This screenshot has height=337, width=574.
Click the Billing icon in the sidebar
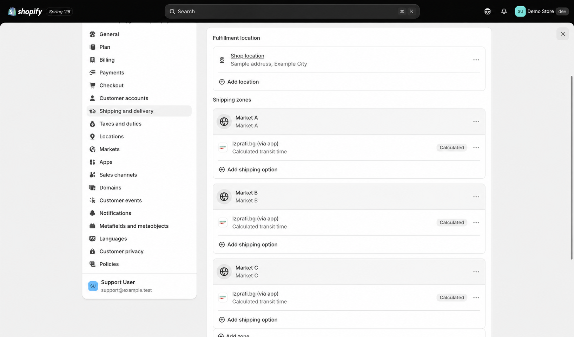click(x=92, y=60)
